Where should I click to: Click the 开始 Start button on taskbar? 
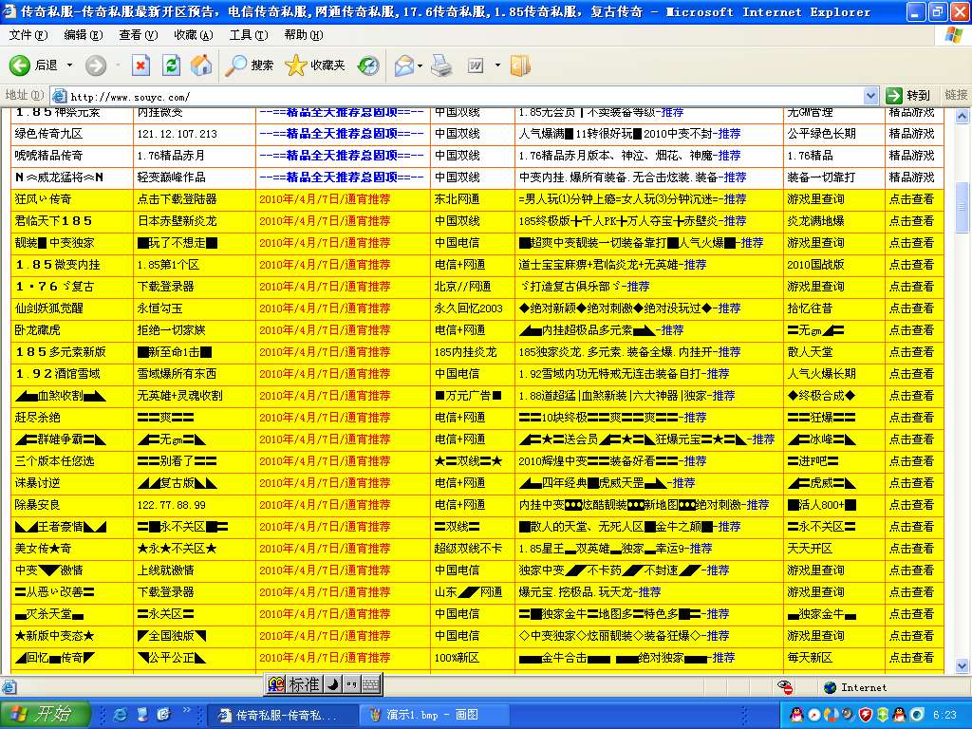pos(46,714)
